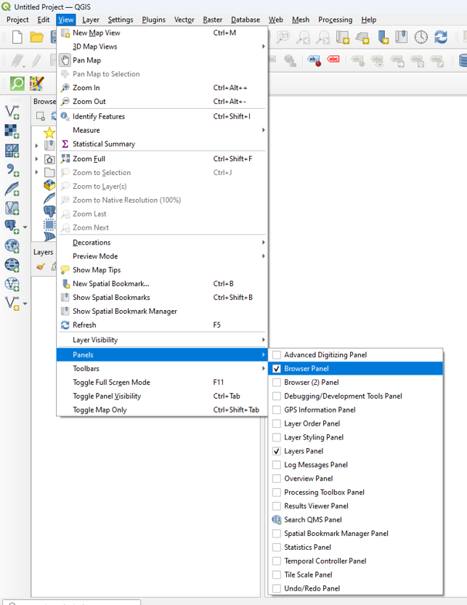Open a project using the folder icon

click(36, 37)
